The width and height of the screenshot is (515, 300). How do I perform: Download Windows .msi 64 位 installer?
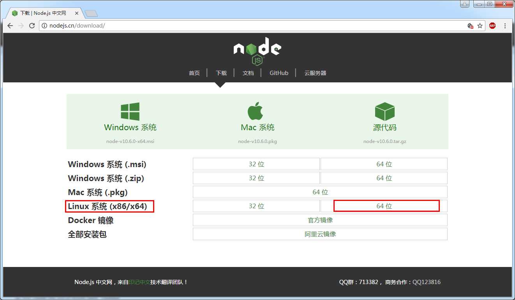[x=384, y=164]
